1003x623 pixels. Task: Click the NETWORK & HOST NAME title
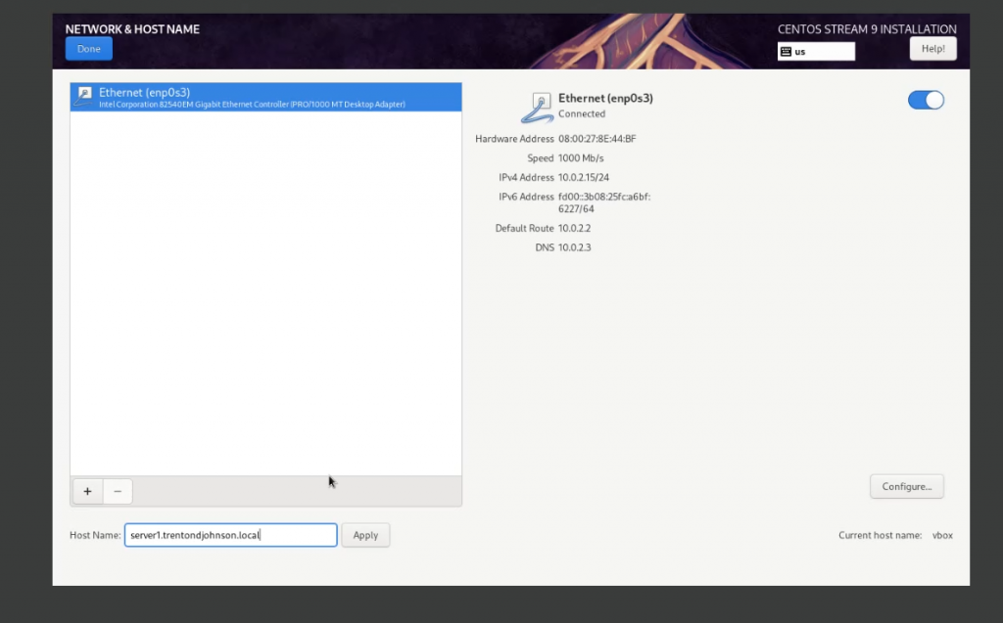click(x=132, y=28)
